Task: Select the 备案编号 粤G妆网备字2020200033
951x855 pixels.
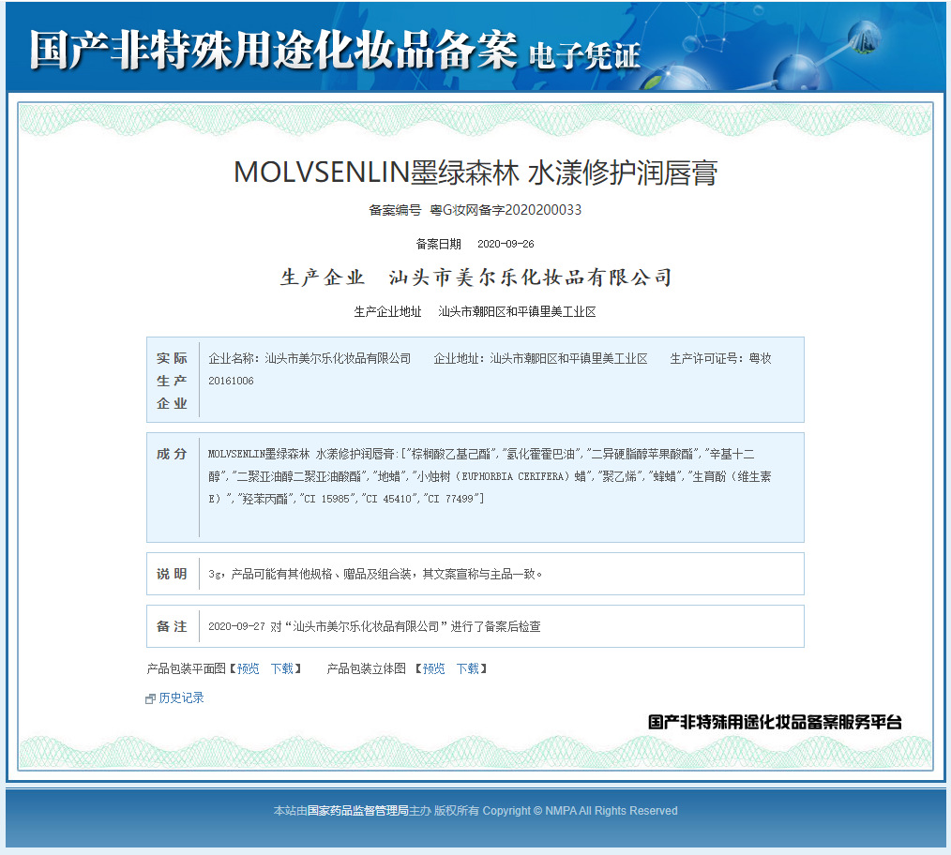Action: pyautogui.click(x=475, y=210)
